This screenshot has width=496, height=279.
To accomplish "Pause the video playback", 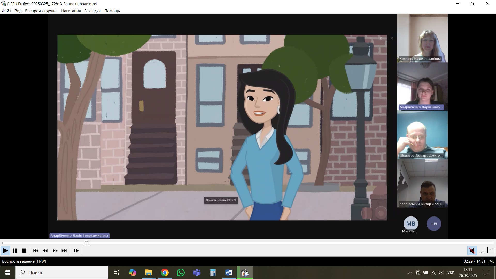I will 15,251.
